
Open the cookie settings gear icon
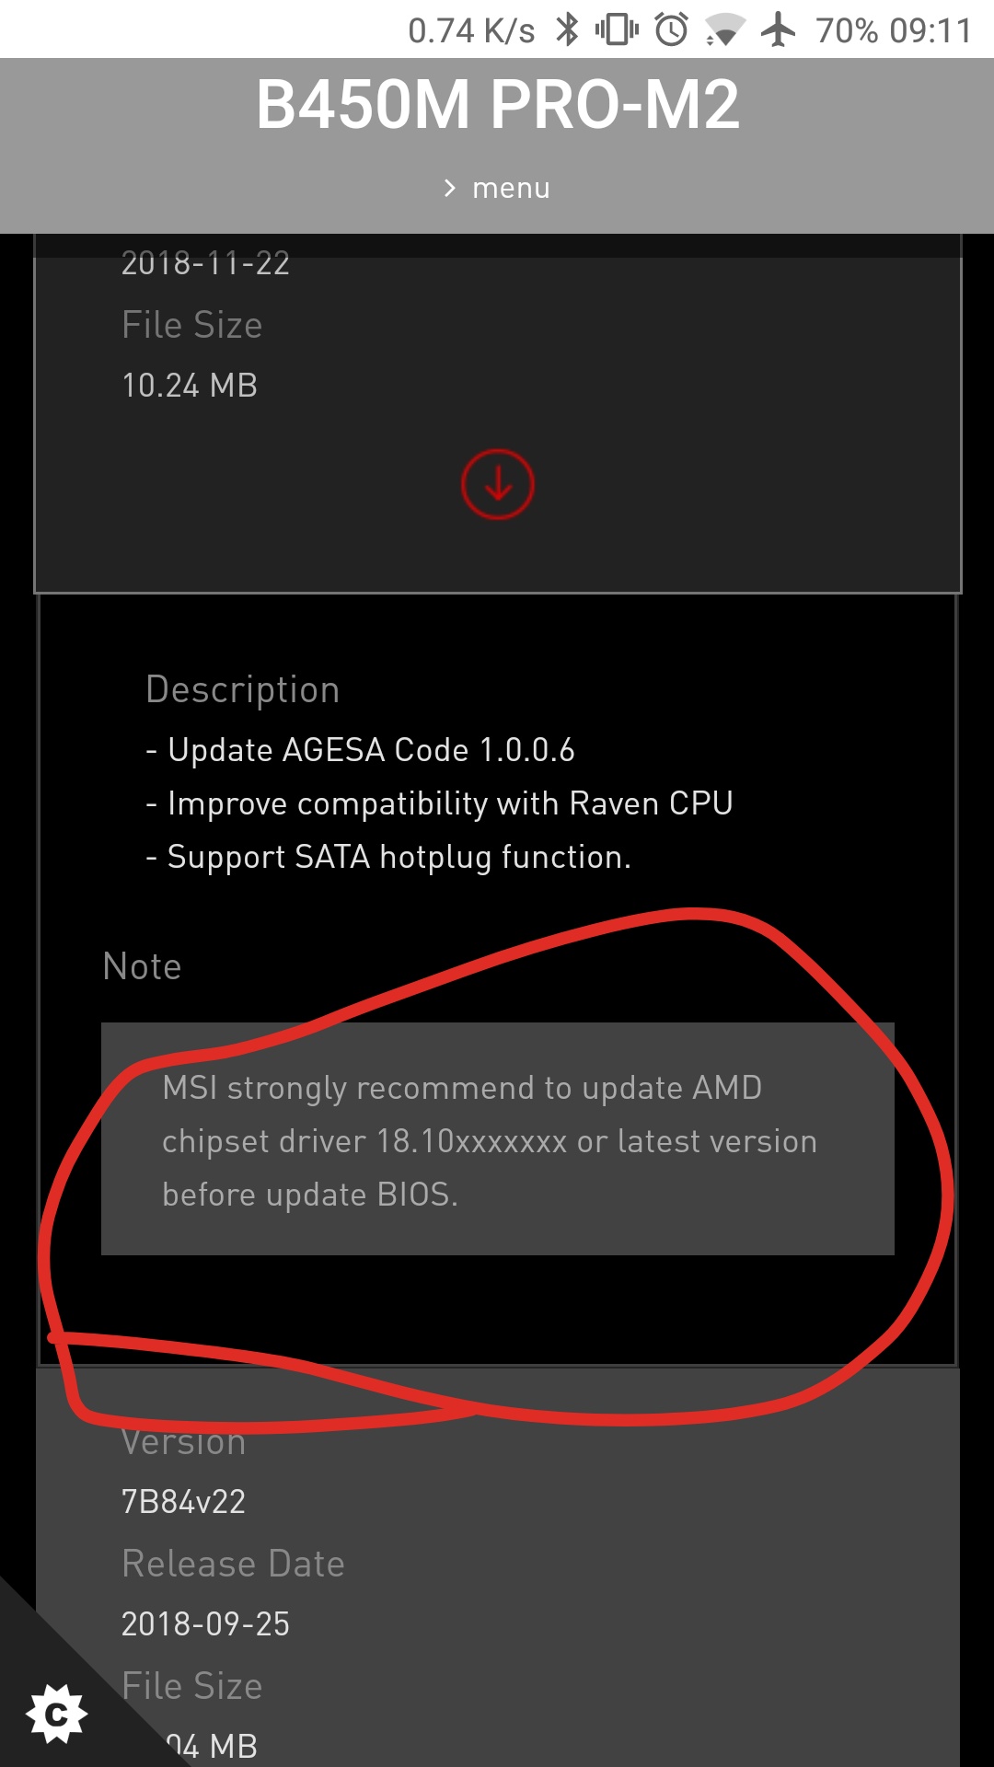click(57, 1714)
